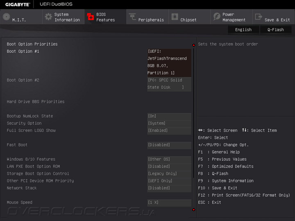Screen dimensions: 295x221
Task: Click the 'F5 : Previous Values' line
Action: tap(222, 159)
